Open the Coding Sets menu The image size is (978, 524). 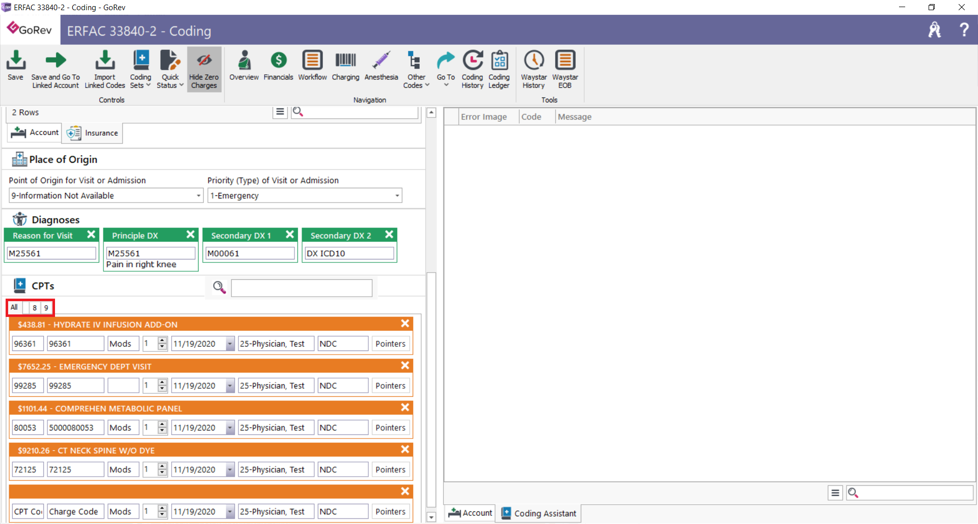[x=141, y=69]
